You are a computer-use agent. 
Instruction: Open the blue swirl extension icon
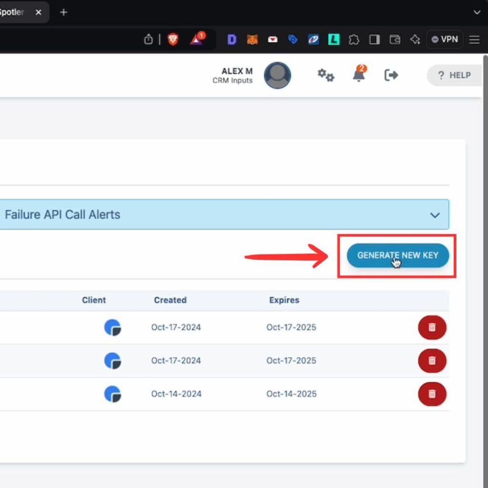tap(314, 40)
